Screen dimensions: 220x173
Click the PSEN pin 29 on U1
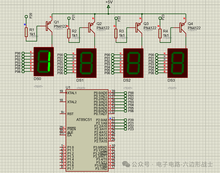pos(63,129)
